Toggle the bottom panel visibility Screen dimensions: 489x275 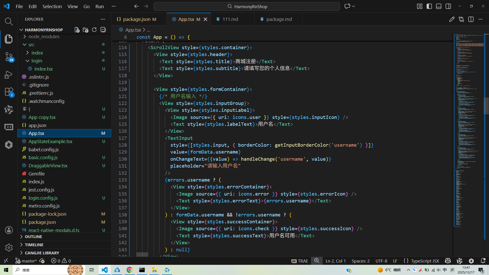[x=439, y=6]
